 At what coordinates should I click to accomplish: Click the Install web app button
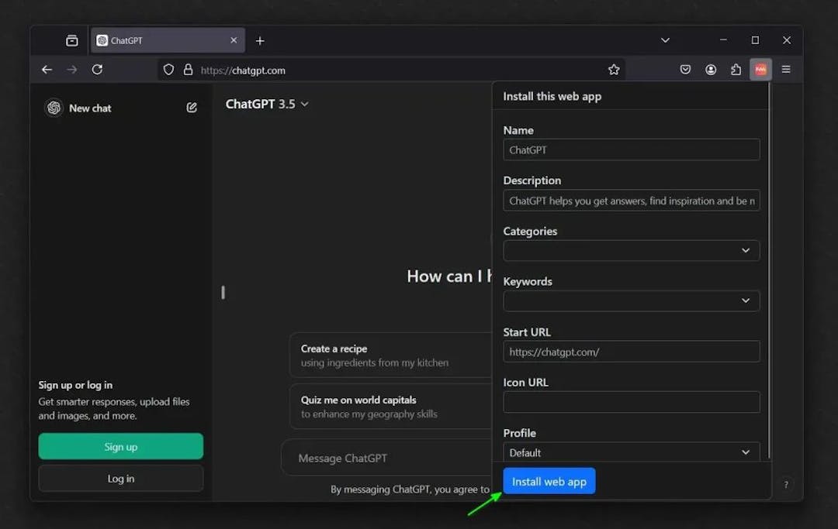click(549, 480)
